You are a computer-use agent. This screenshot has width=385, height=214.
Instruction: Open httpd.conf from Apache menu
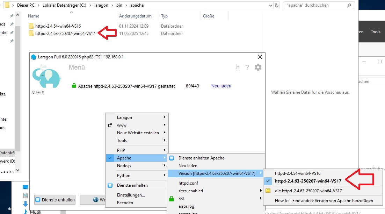188,183
